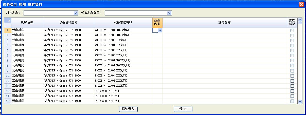Click cell 73CXP * 02/05 (GE光口)
Viewport: 306px width, 115px height.
pos(123,81)
